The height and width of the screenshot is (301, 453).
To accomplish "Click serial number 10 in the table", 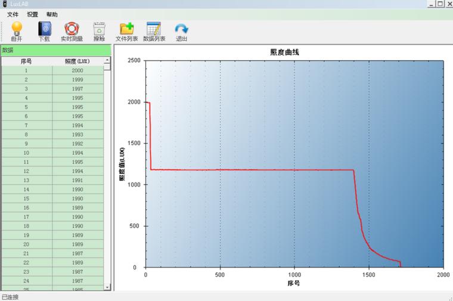I will pos(26,153).
